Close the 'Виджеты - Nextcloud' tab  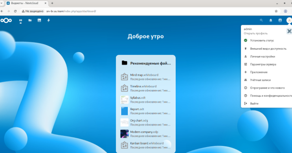[46, 3]
